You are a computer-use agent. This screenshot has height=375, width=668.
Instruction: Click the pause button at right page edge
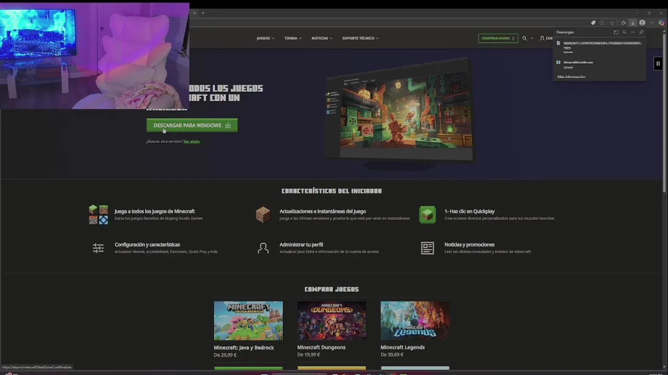point(658,64)
